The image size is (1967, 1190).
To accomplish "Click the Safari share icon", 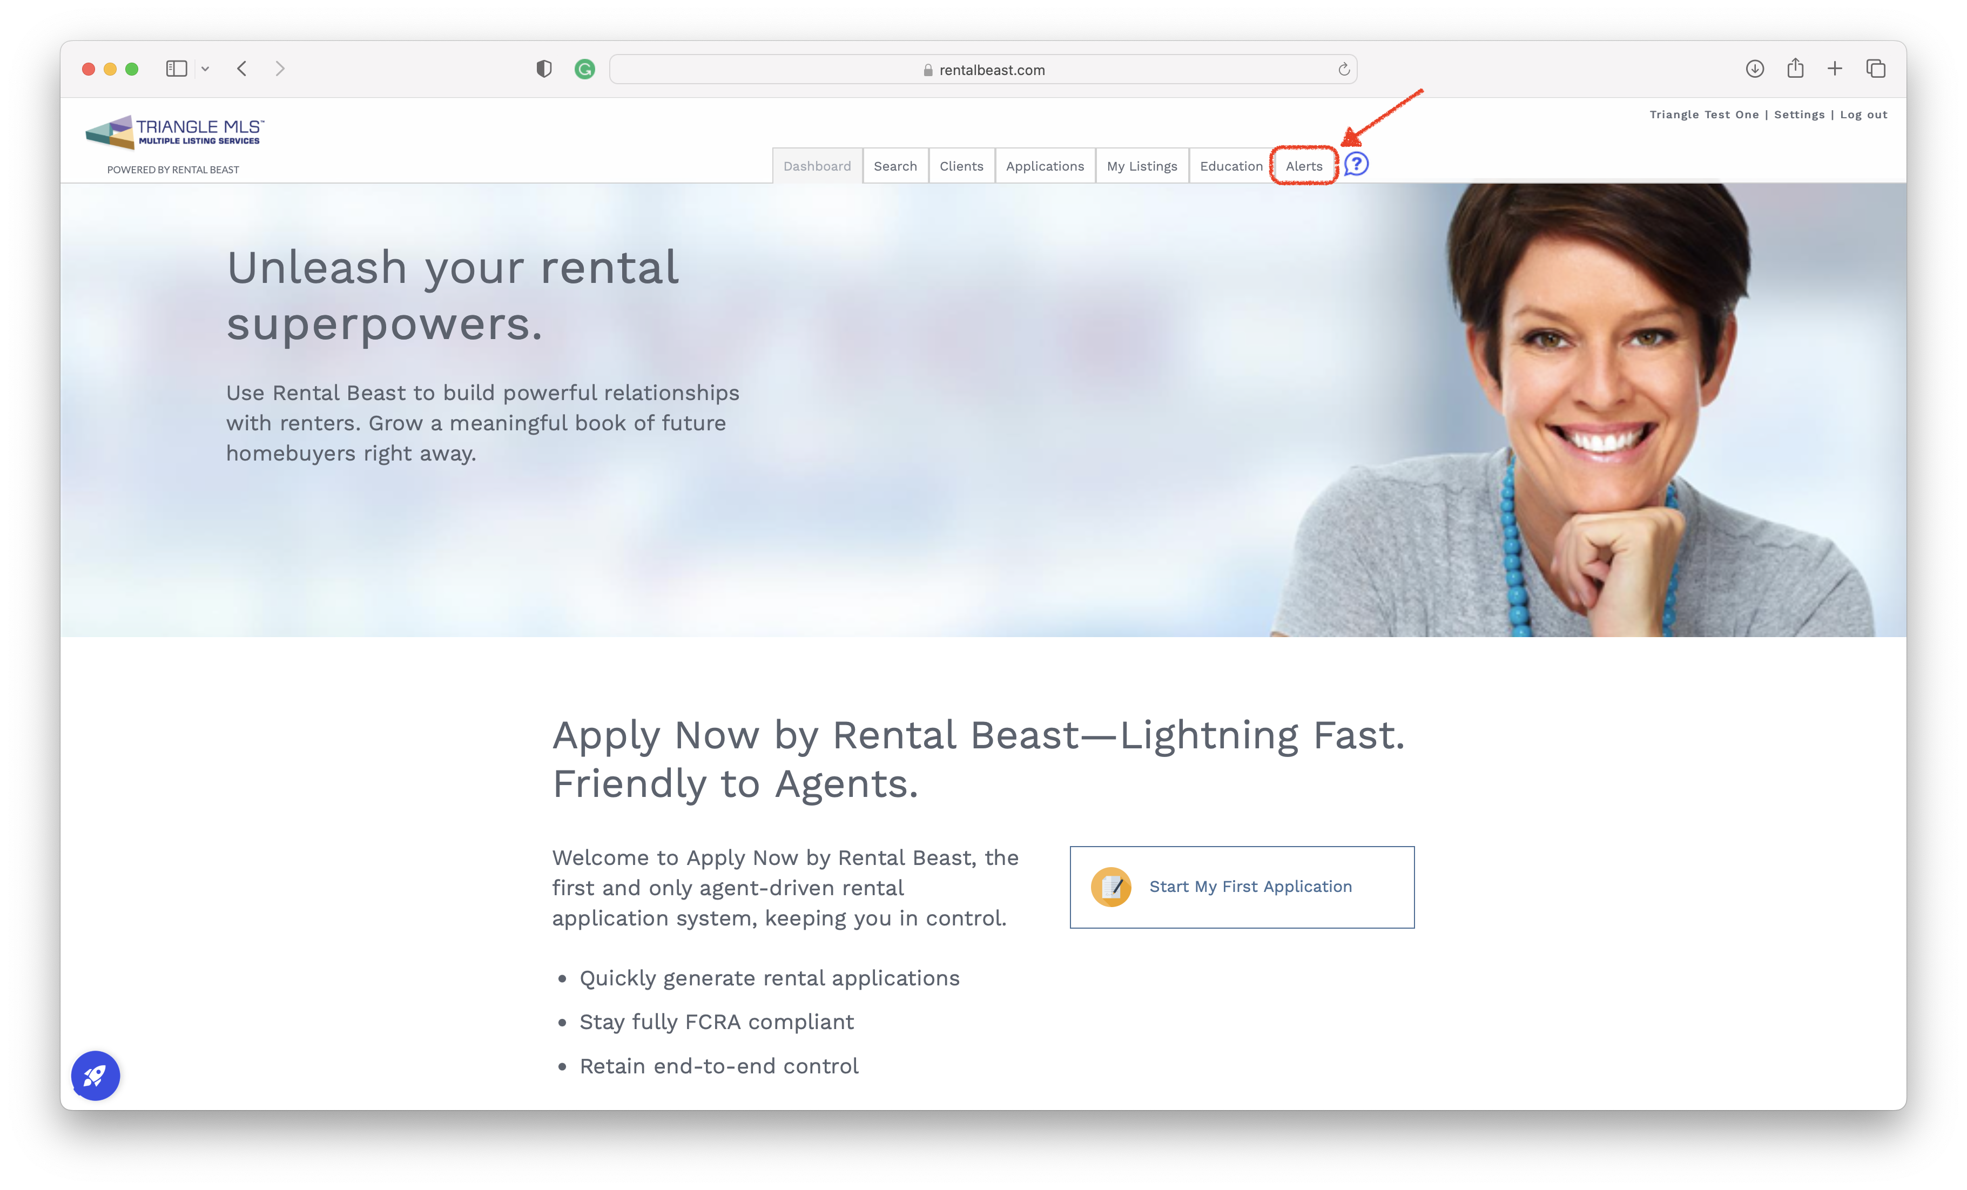I will pos(1795,68).
